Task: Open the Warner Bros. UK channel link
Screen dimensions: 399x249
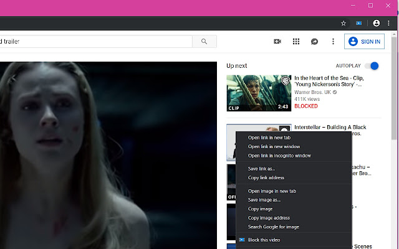Action: pos(312,92)
